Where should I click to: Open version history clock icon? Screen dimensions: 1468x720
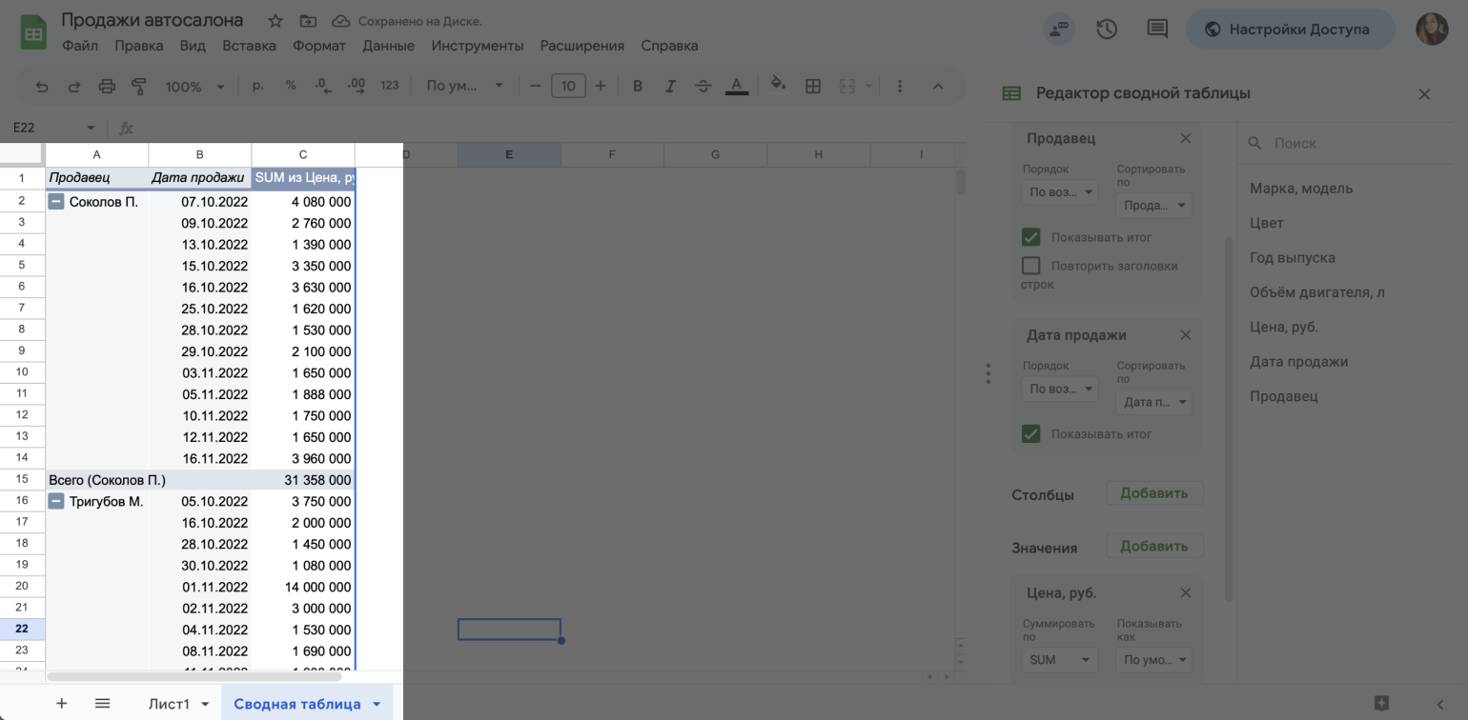[x=1107, y=30]
